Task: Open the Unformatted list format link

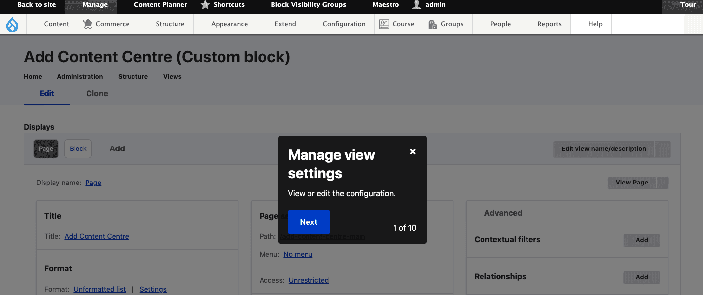Action: coord(99,289)
